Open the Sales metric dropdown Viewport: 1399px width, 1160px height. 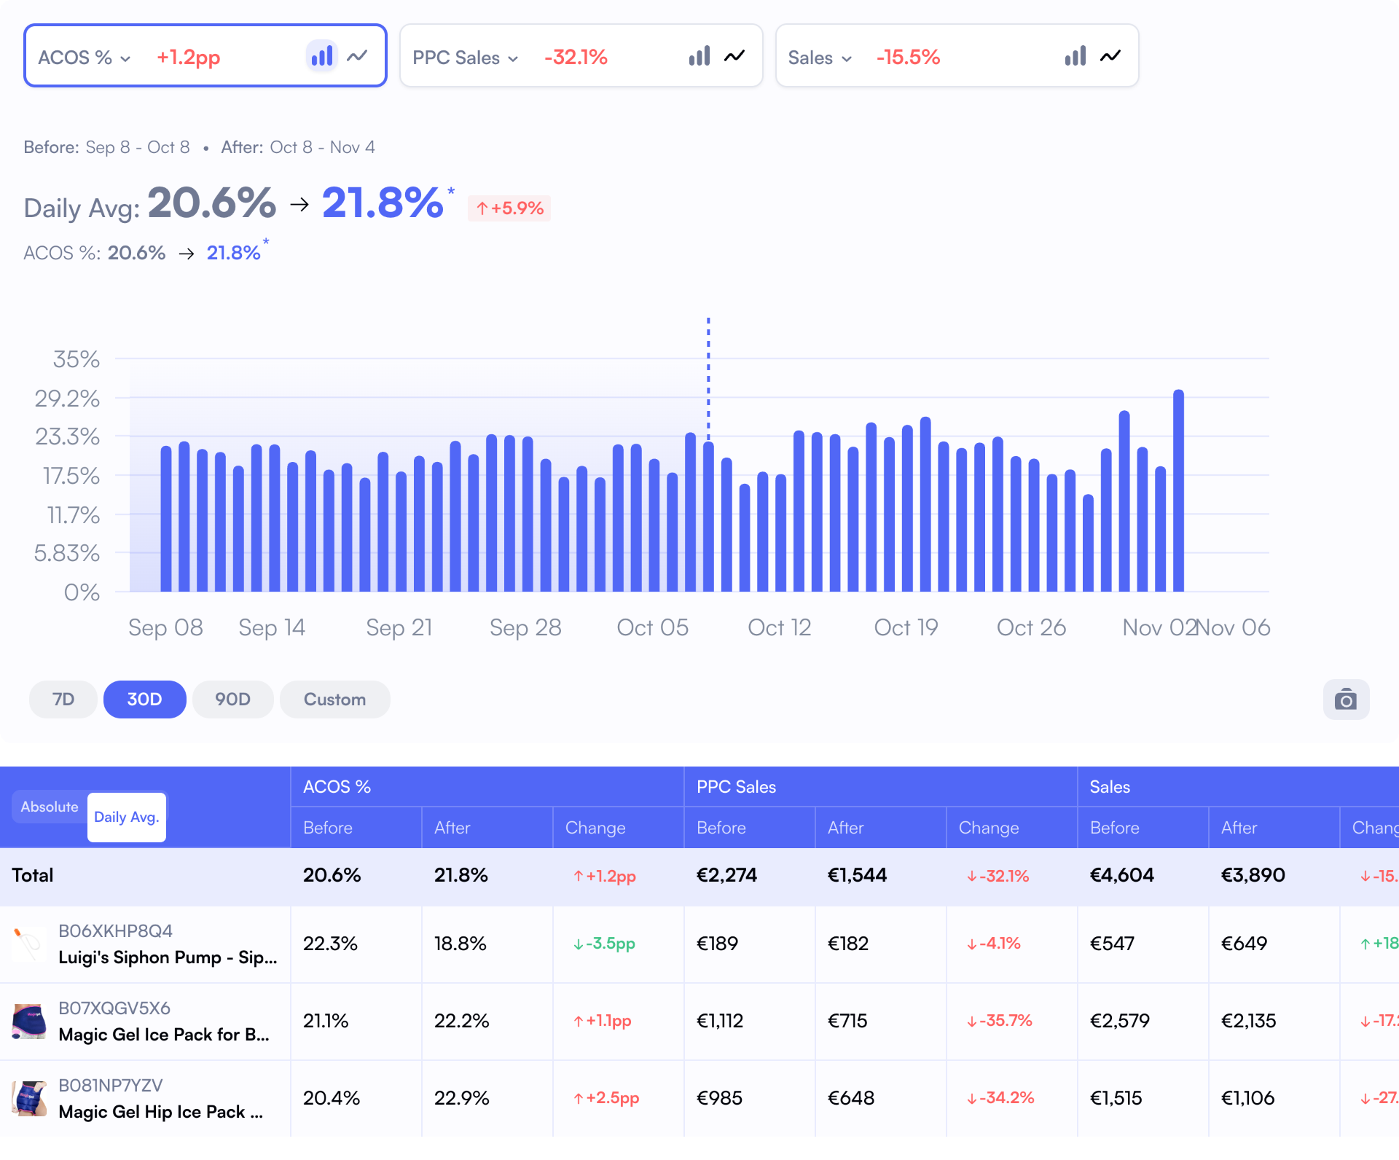(x=820, y=58)
